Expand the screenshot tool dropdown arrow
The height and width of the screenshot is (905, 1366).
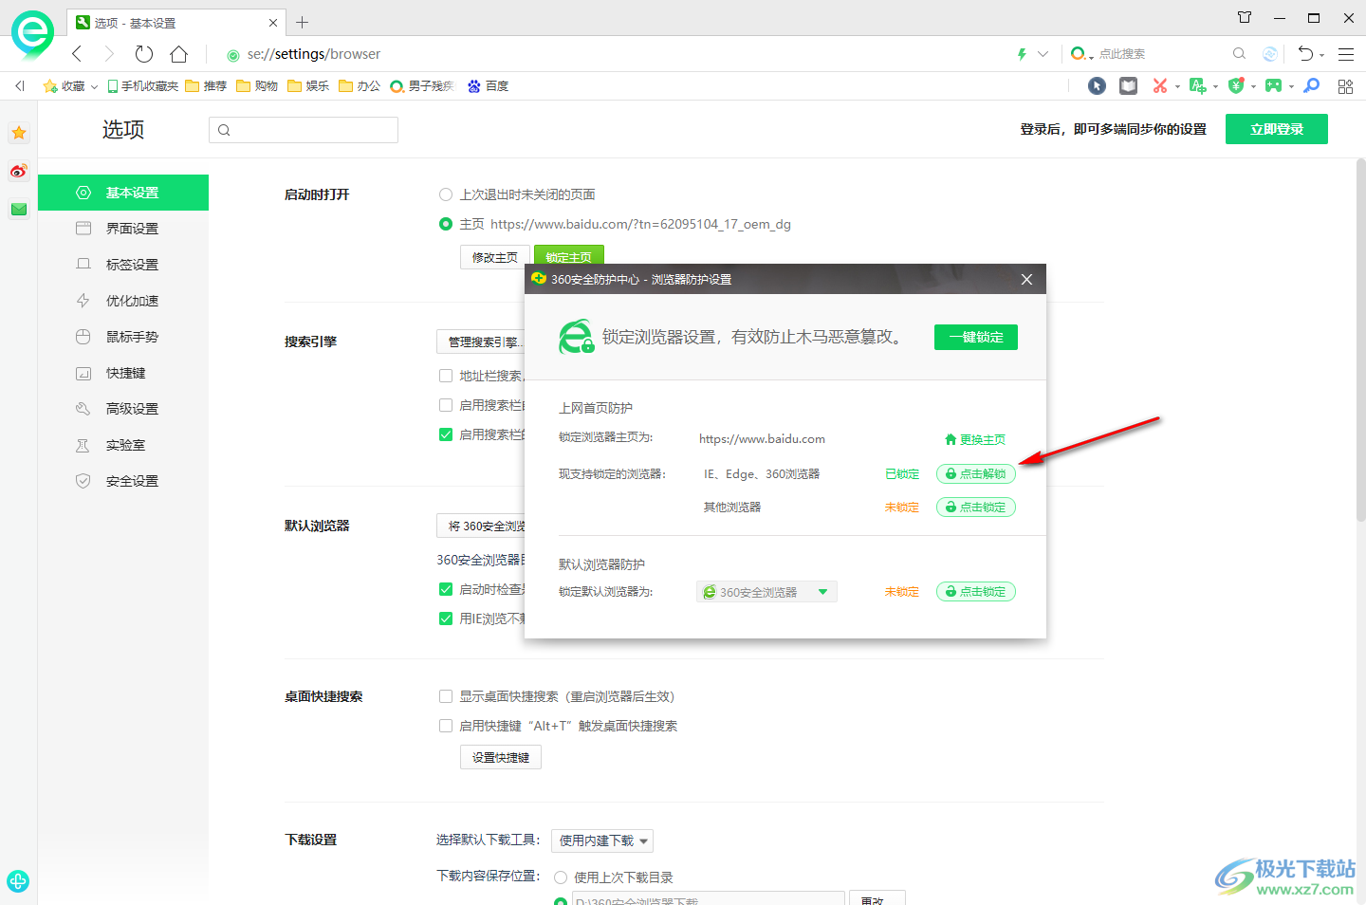click(1177, 86)
